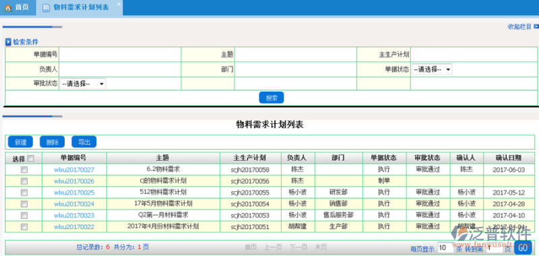This screenshot has height=256, width=539.
Task: Click the 首页 pagination link
Action: 251,247
